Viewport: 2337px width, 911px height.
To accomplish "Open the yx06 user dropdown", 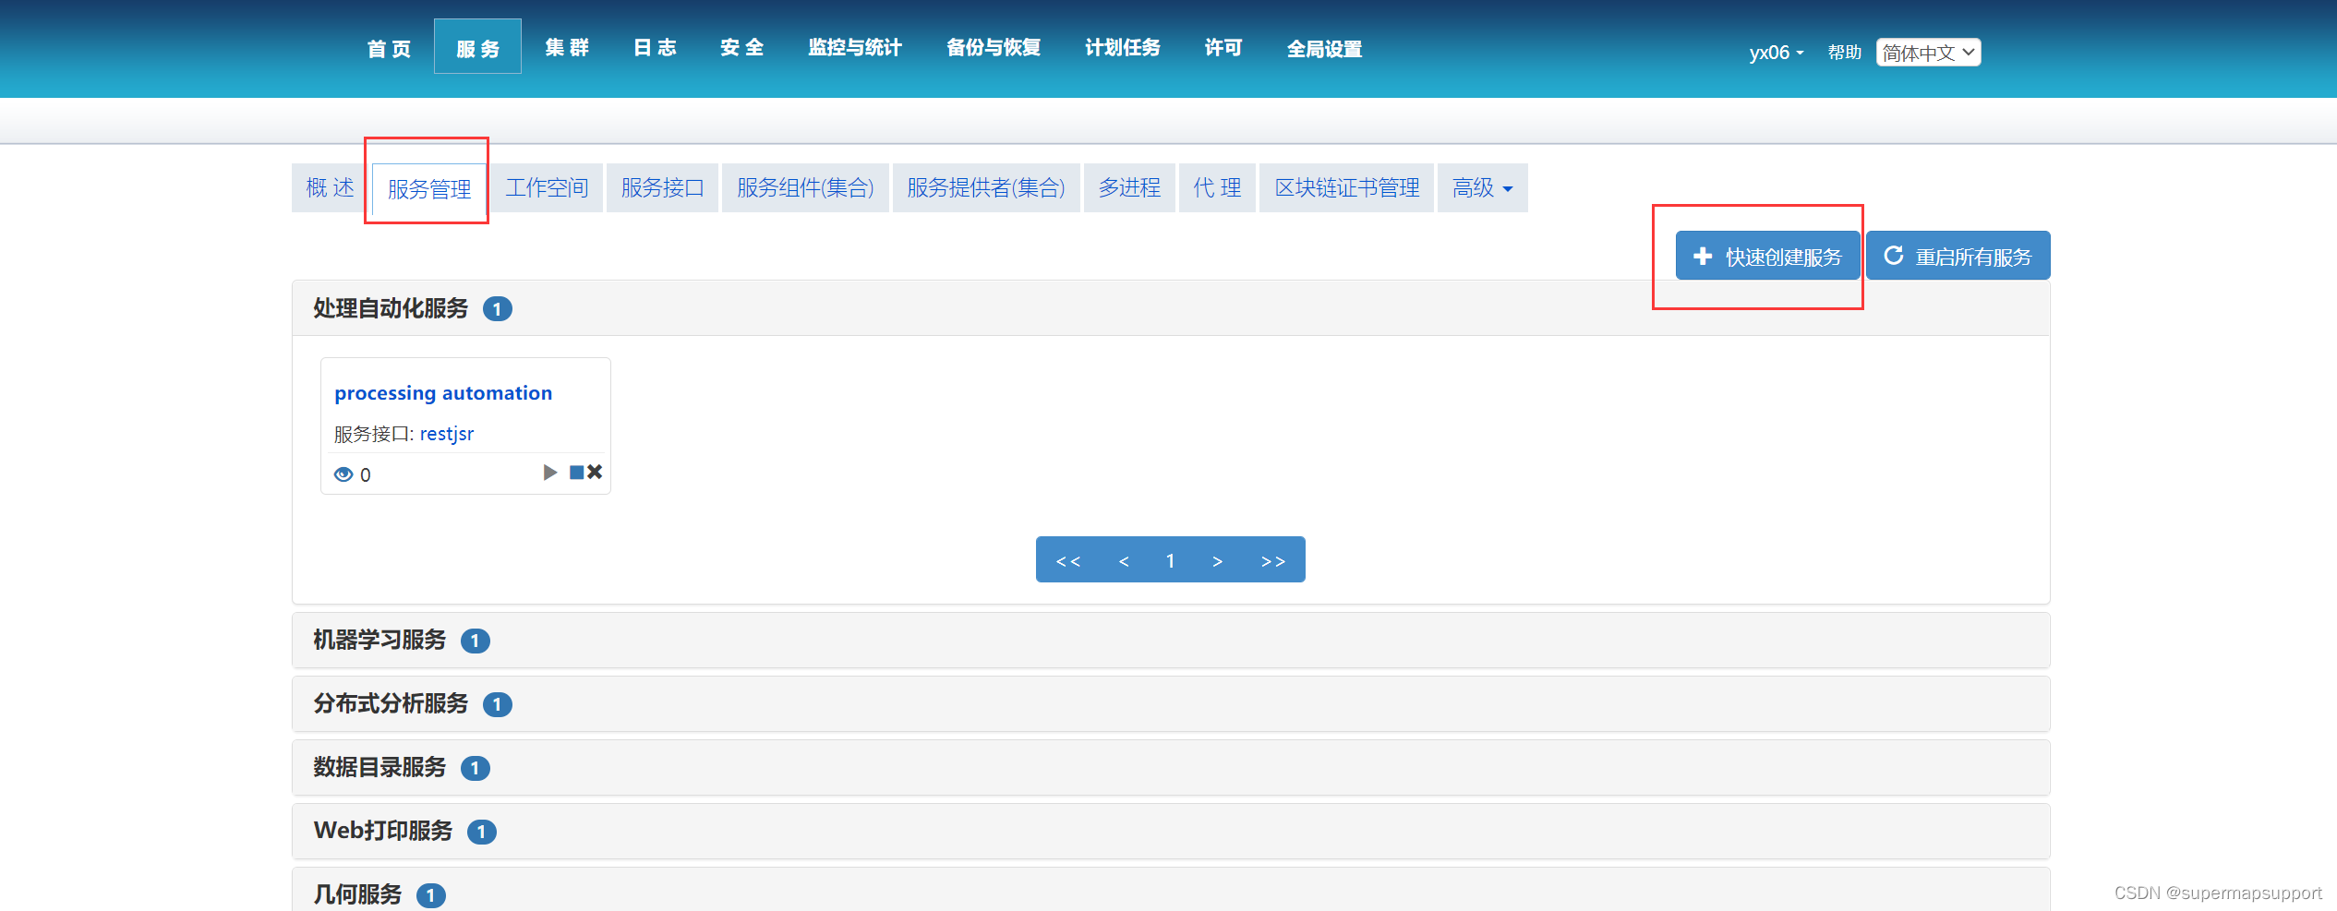I will [x=1777, y=53].
